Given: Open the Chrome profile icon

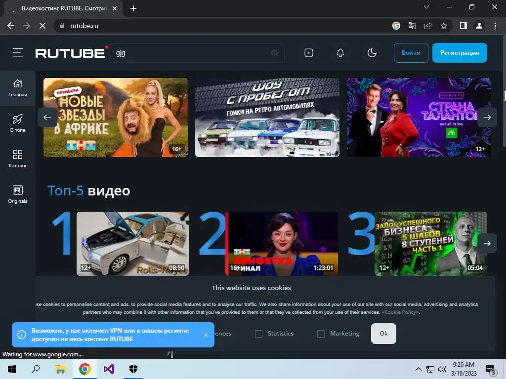Looking at the screenshot, I should click(479, 26).
